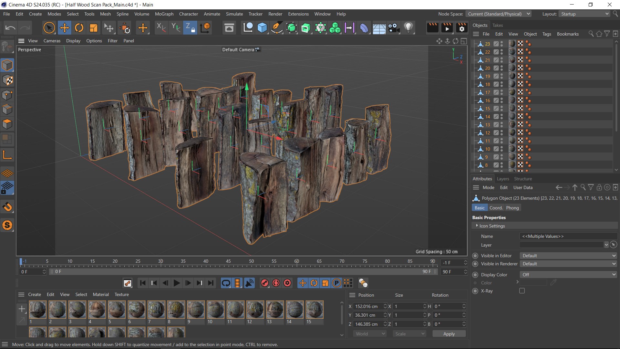Click the Undo arrow

[10, 28]
